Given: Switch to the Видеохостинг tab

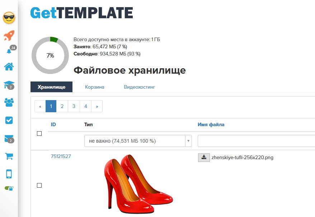Looking at the screenshot, I should click(140, 87).
